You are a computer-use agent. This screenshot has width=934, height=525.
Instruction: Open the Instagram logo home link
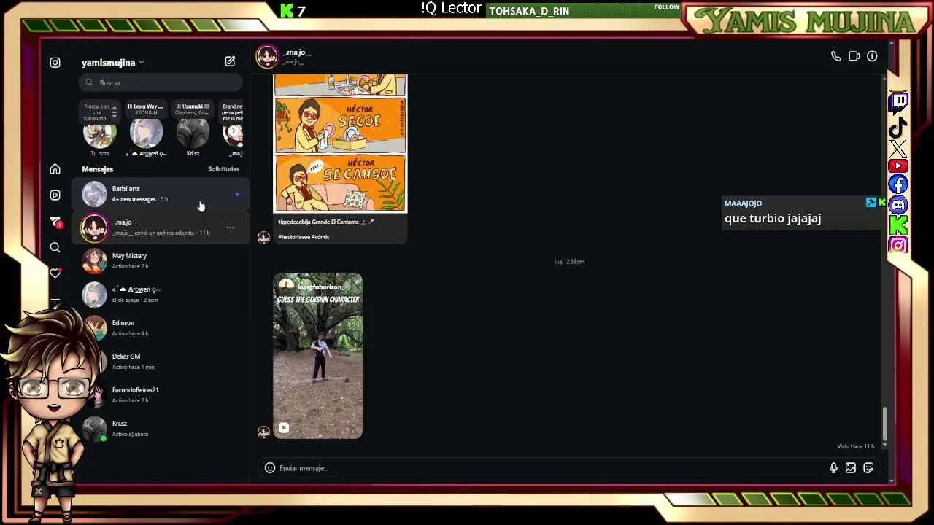point(55,63)
